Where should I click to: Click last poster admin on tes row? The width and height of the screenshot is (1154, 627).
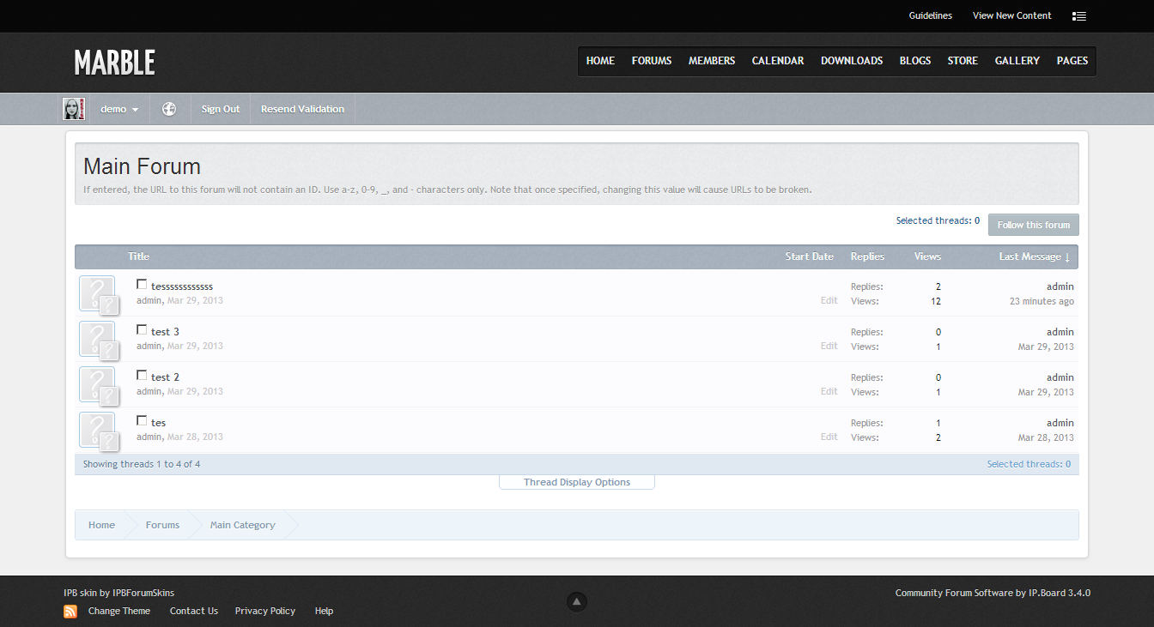coord(1060,423)
